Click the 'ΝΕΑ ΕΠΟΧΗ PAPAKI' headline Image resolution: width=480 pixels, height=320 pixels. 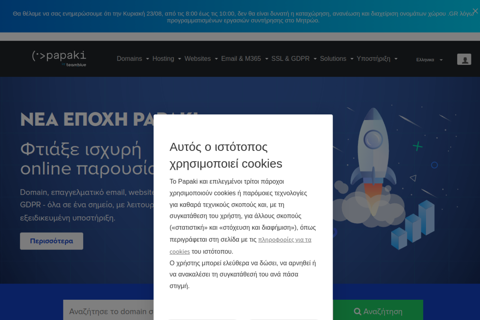pyautogui.click(x=109, y=119)
